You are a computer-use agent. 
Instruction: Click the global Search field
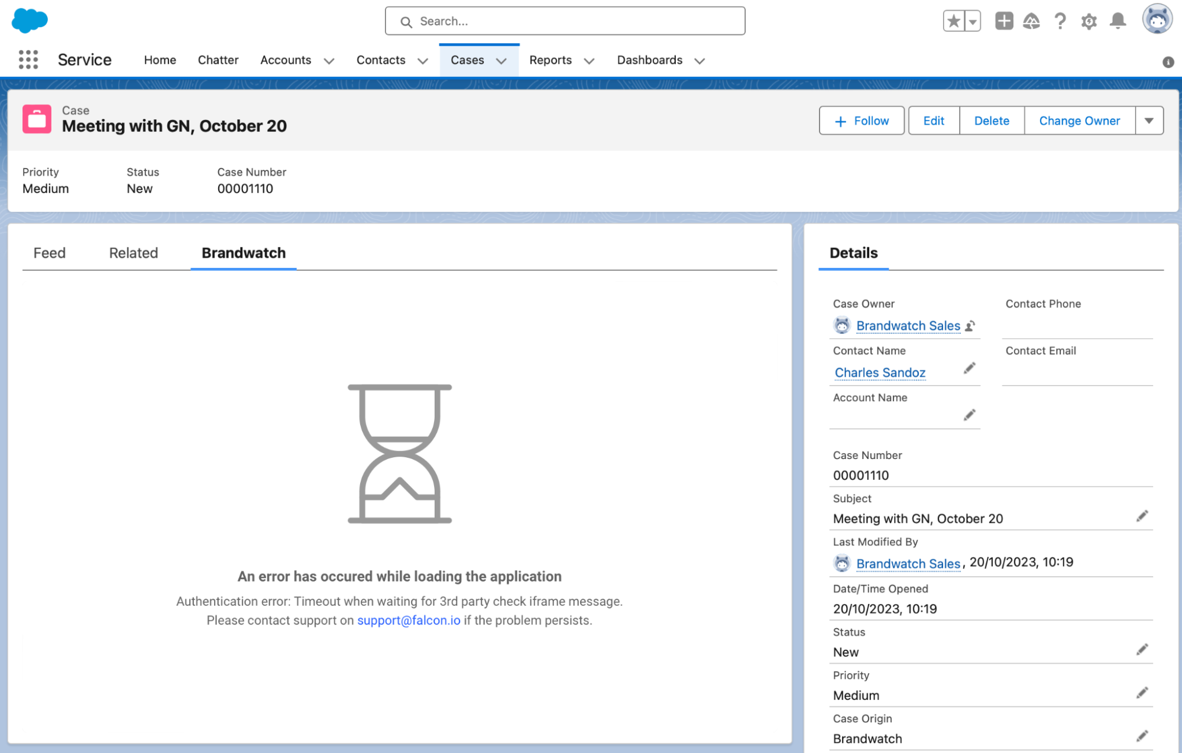[x=565, y=21]
